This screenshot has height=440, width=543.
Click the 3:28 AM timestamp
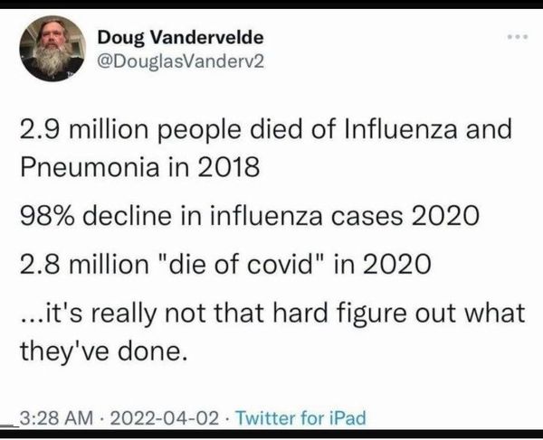(56, 417)
